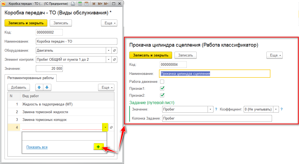
Task: Open Оборудование field's linked item icon
Action: (x=114, y=50)
